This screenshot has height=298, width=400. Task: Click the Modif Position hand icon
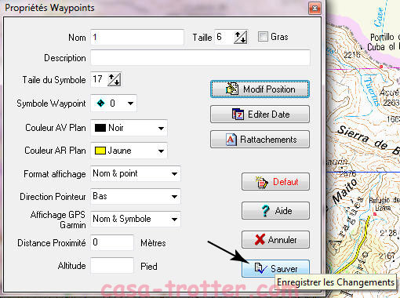tap(232, 89)
